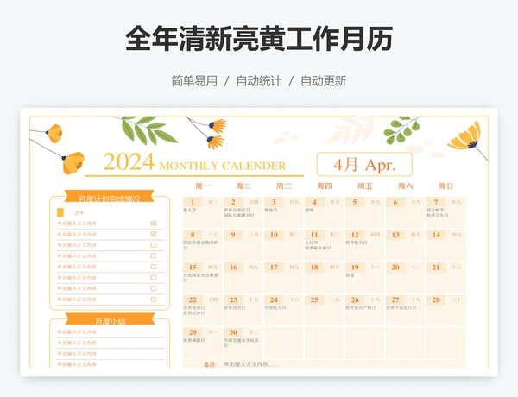Click the 世界卫生日 entry on April 7

[x=438, y=216]
